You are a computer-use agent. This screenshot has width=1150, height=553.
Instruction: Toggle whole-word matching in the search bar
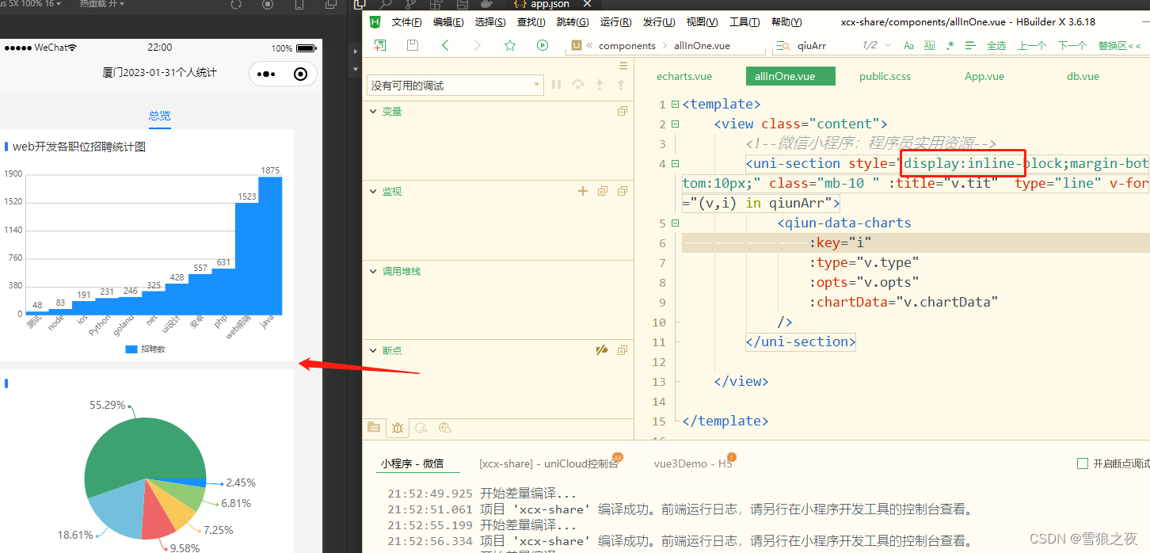pyautogui.click(x=928, y=45)
